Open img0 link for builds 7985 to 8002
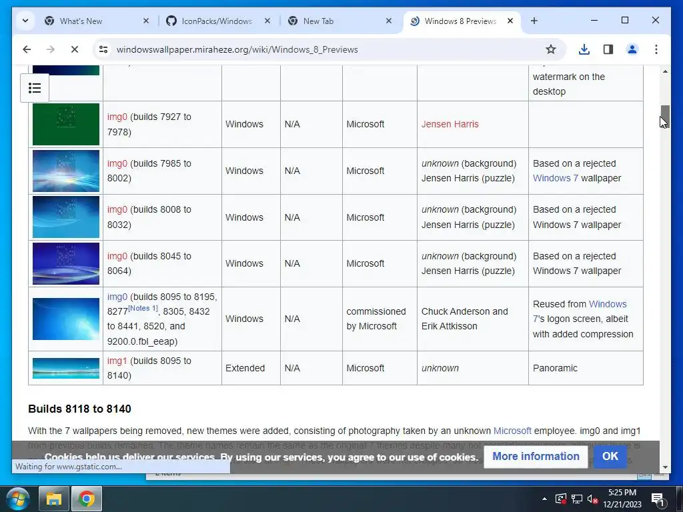This screenshot has height=512, width=683. (117, 163)
